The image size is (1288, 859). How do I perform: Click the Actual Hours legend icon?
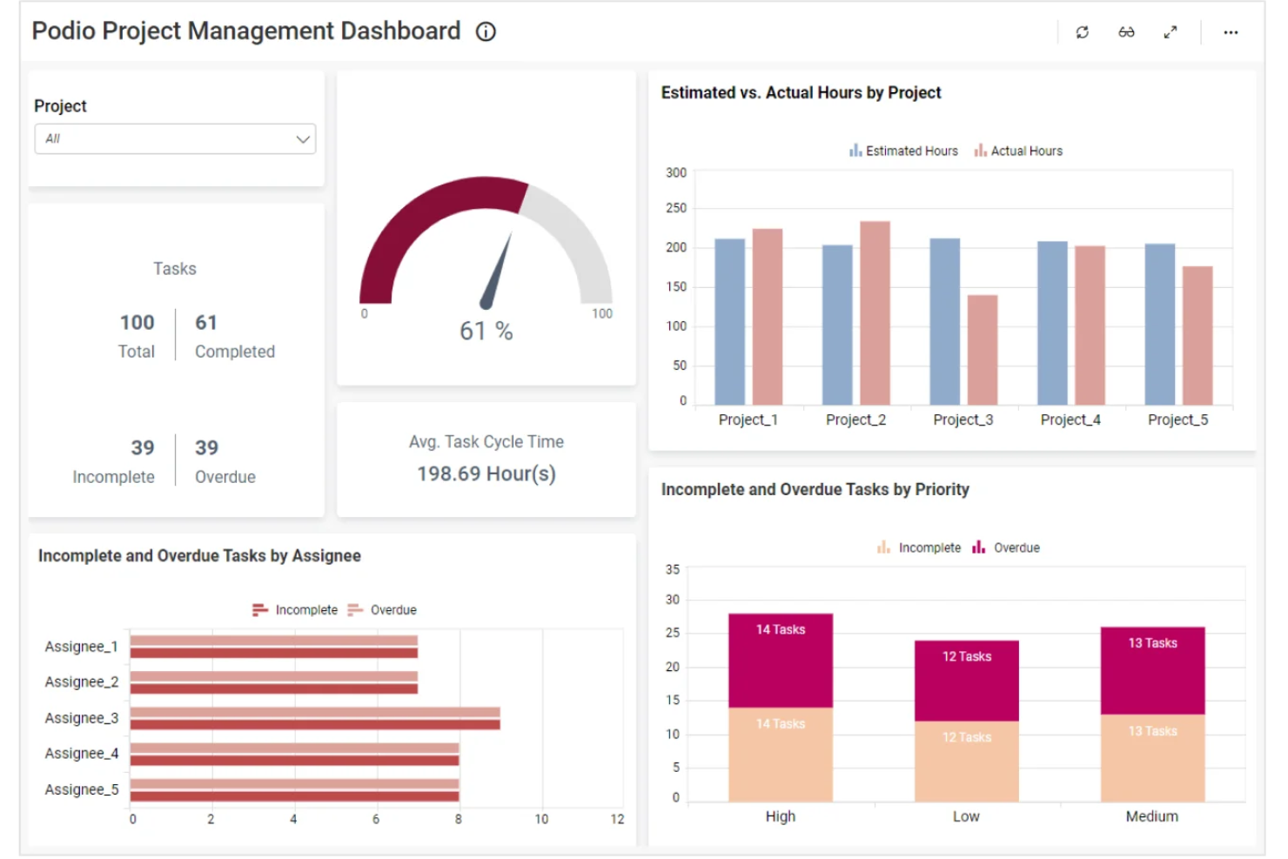[979, 150]
